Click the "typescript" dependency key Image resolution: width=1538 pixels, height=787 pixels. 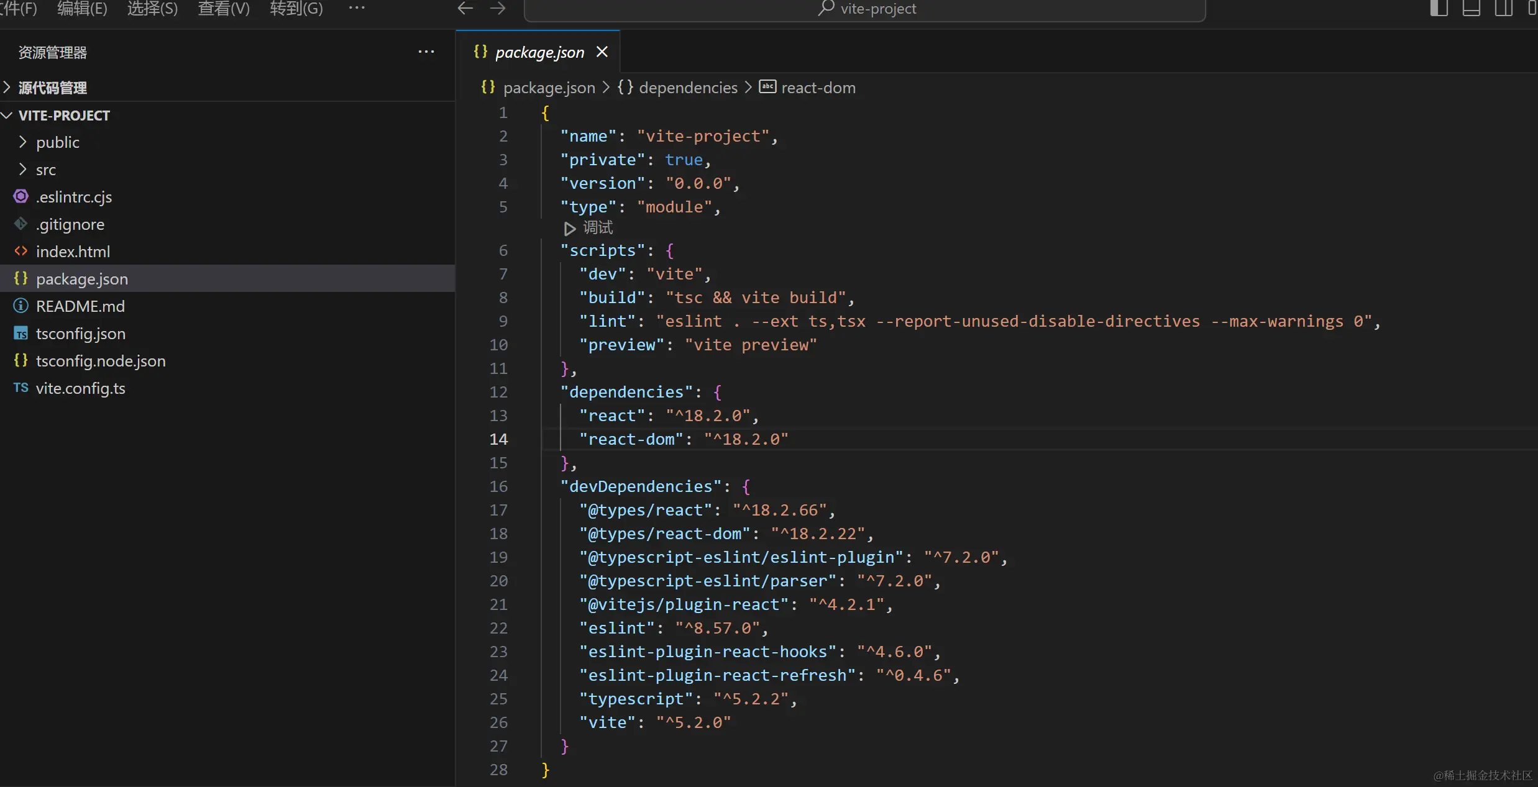[636, 699]
